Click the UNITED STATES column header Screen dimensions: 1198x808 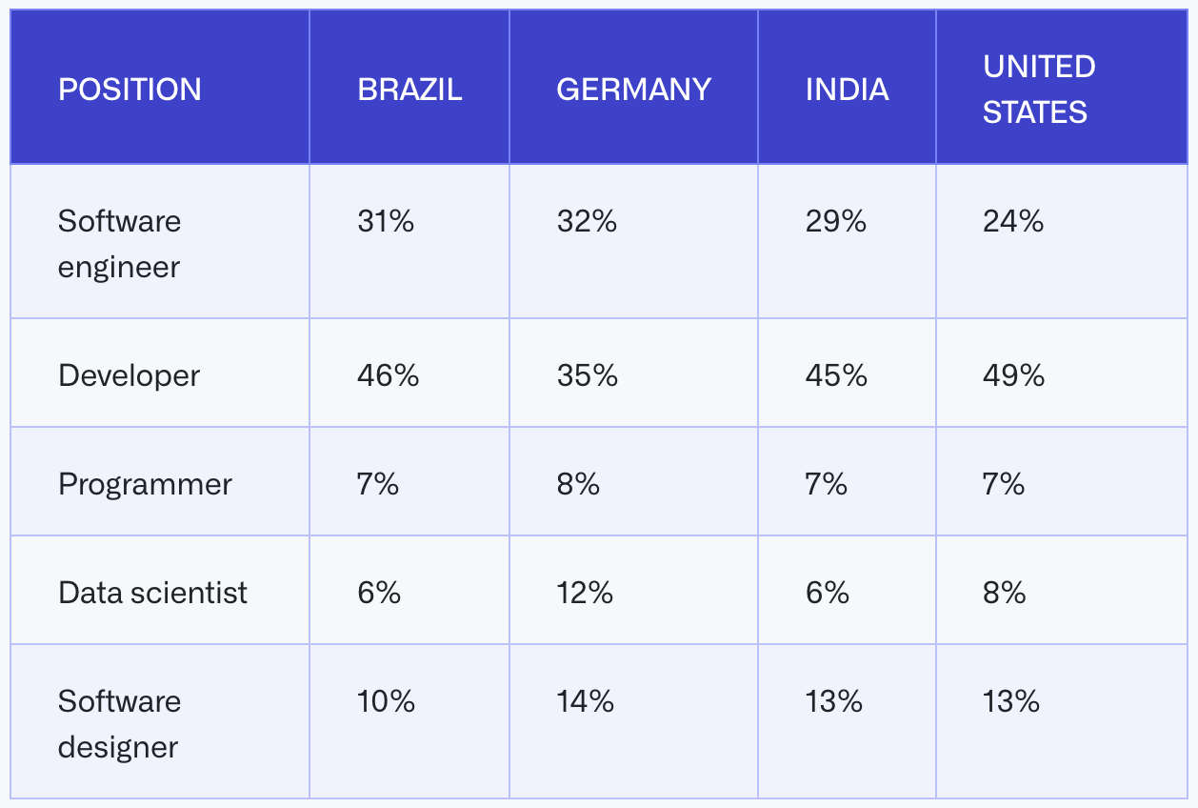(x=1039, y=90)
